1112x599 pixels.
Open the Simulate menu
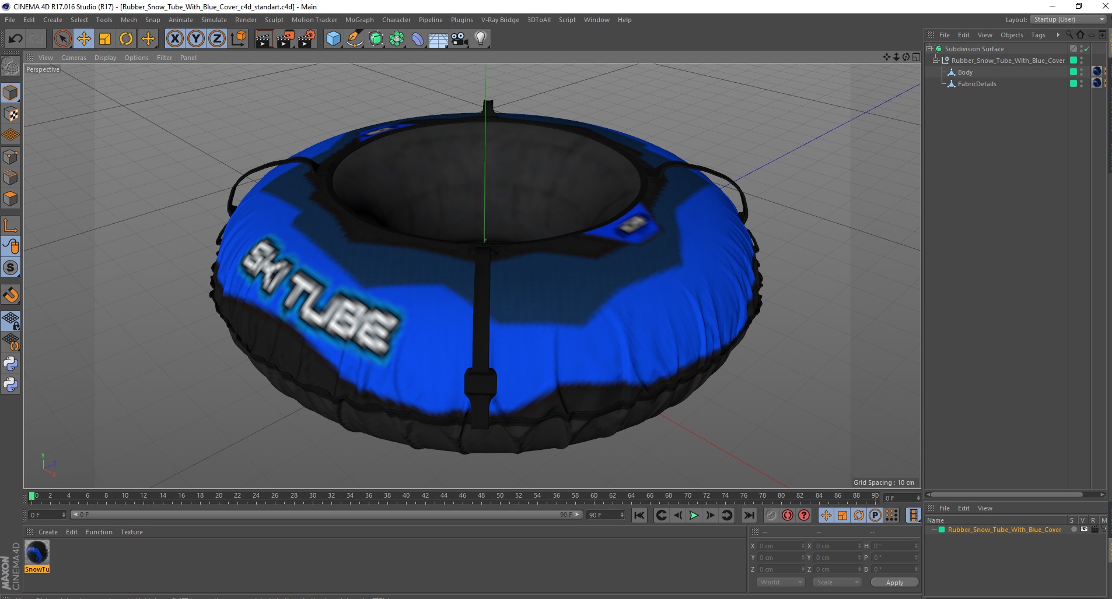click(214, 20)
